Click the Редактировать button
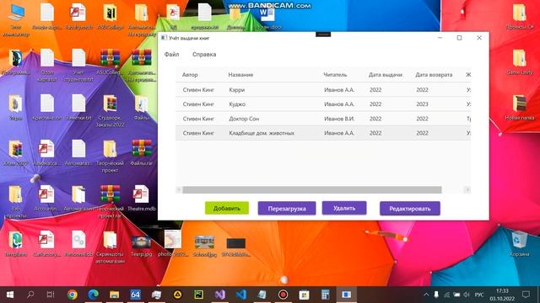 tap(410, 209)
